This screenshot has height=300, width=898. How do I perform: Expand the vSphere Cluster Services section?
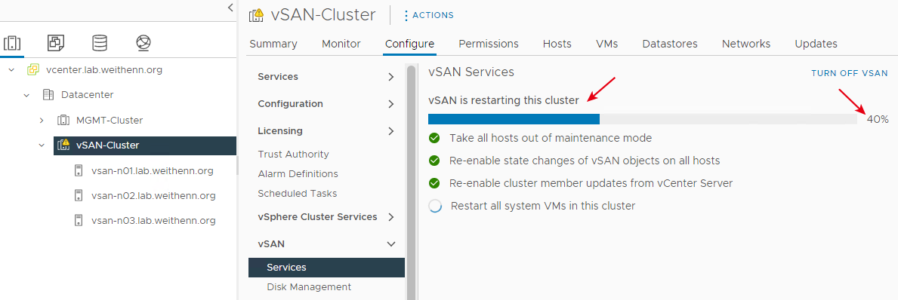(x=391, y=217)
